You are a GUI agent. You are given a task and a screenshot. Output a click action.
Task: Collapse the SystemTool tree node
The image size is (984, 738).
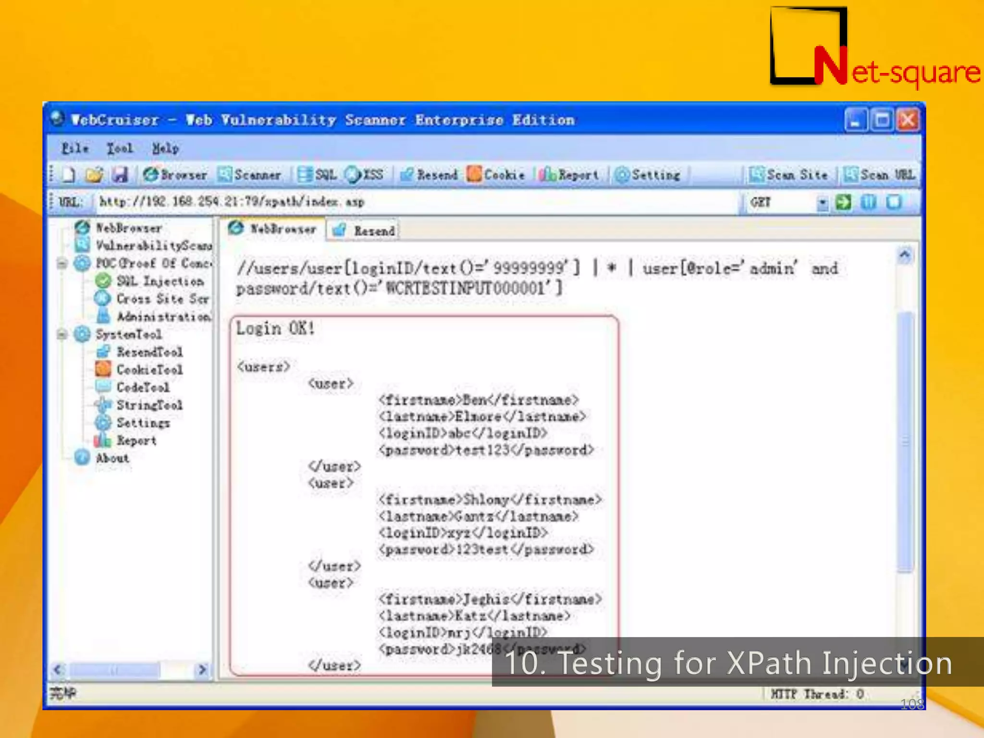pos(62,334)
